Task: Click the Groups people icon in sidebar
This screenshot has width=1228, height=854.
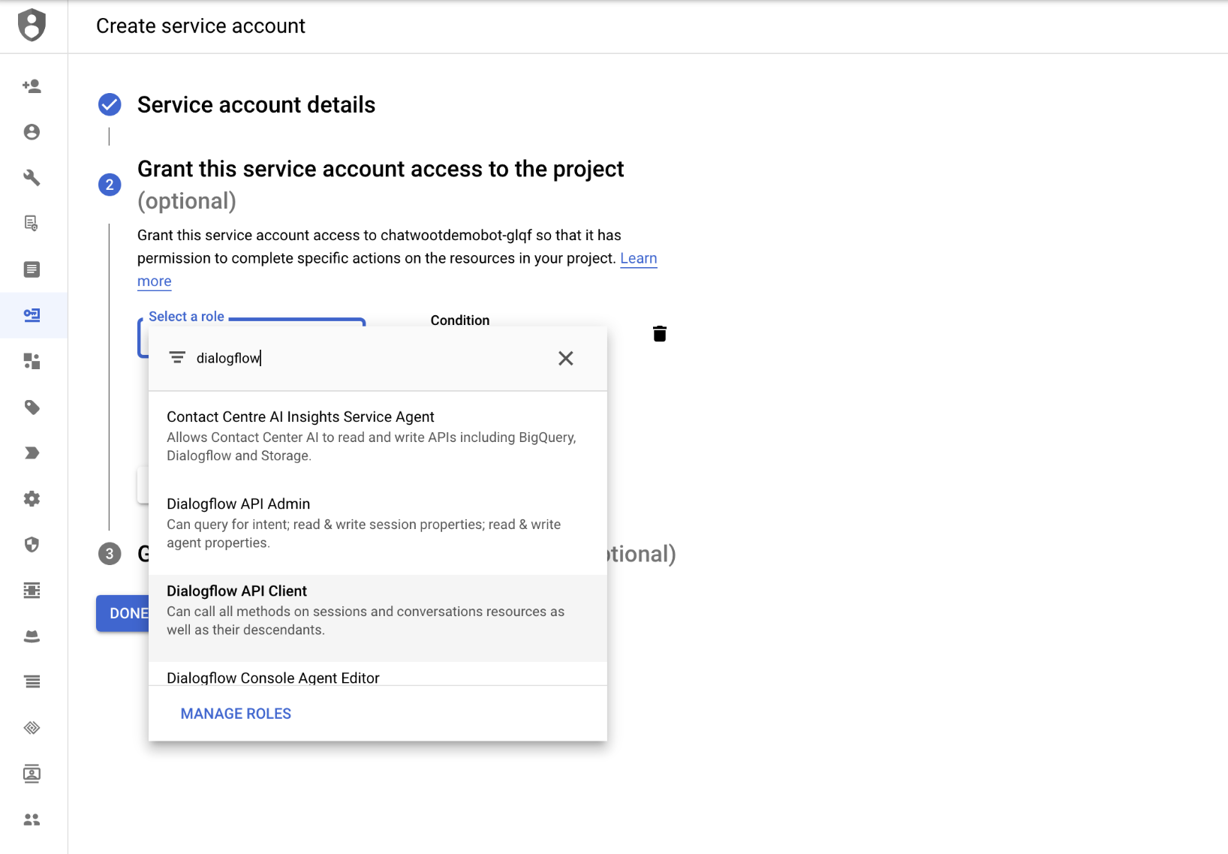Action: pos(32,819)
